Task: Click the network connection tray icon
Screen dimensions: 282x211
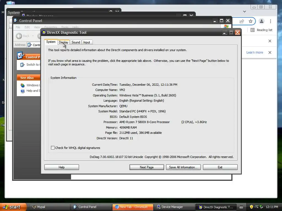Action: (256, 207)
